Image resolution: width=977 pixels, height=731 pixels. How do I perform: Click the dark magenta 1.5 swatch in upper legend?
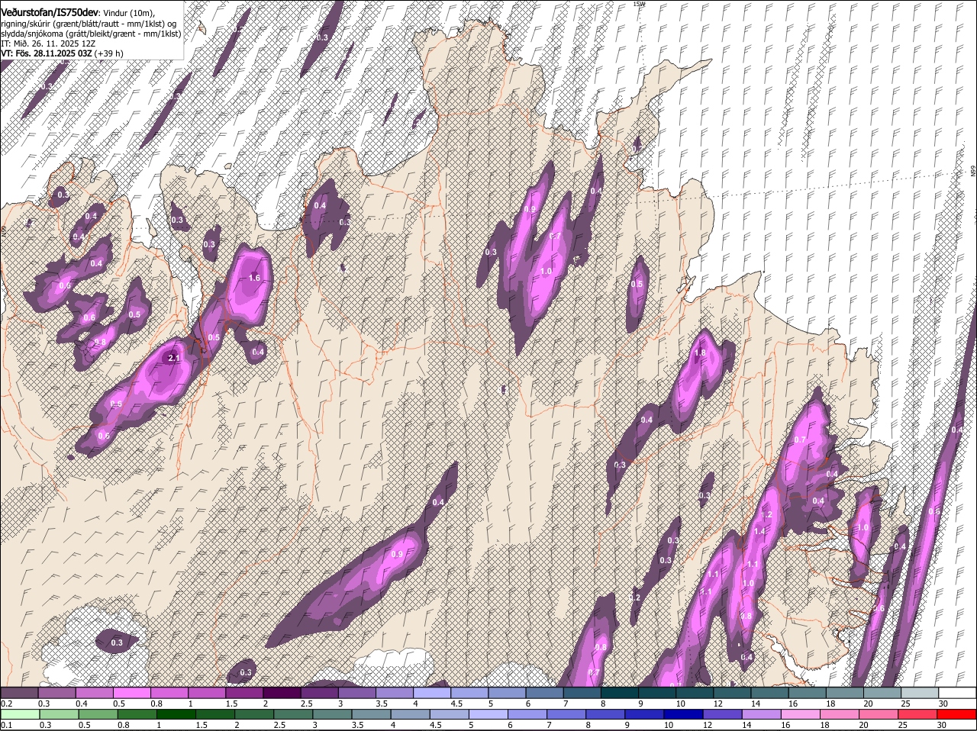pyautogui.click(x=244, y=692)
